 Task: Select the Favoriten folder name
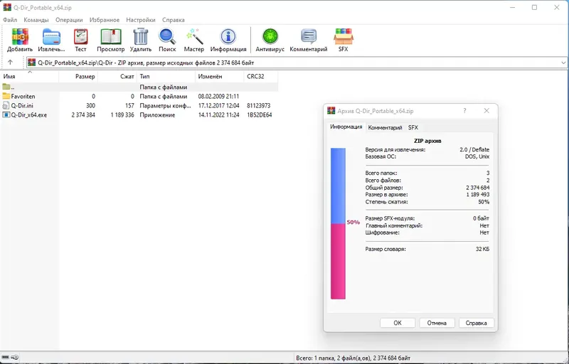click(x=23, y=96)
